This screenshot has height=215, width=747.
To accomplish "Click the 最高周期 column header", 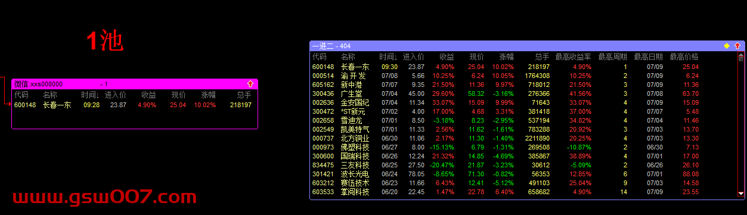I will coord(613,57).
